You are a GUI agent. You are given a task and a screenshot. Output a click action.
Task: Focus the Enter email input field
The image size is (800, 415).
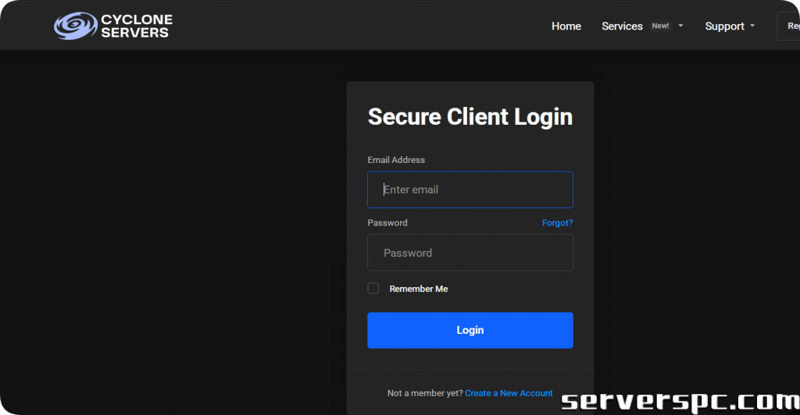click(x=470, y=190)
